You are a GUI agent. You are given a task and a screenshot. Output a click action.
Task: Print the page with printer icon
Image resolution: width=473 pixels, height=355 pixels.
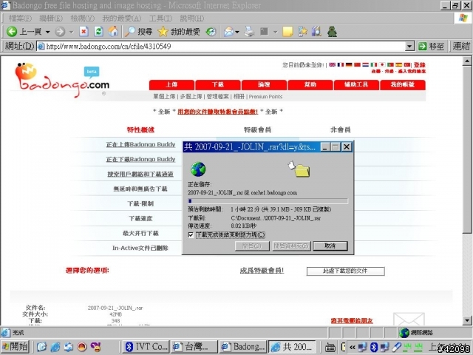click(249, 31)
